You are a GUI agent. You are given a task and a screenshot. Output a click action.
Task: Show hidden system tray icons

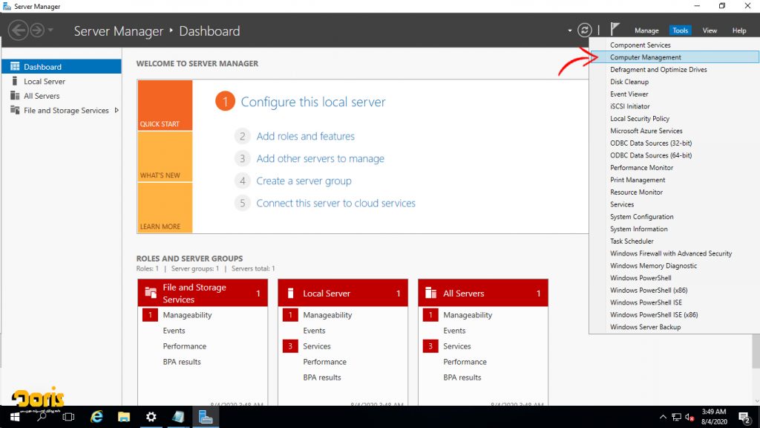coord(663,418)
